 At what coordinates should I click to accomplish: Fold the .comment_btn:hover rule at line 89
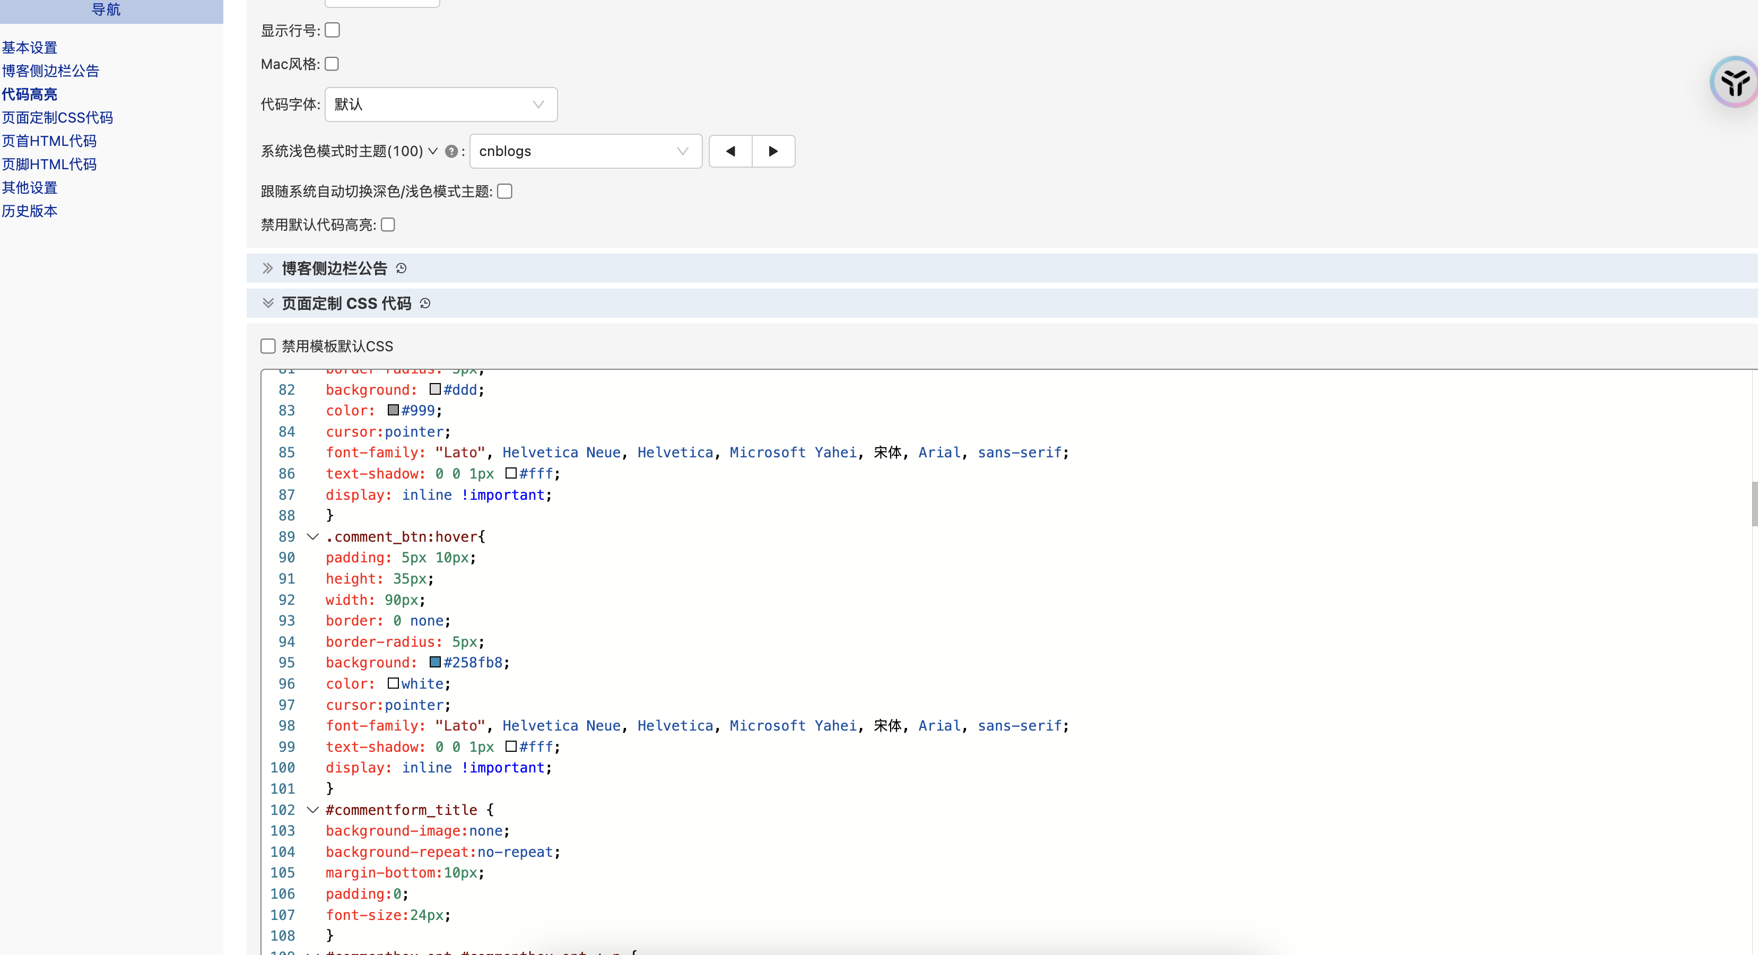(312, 536)
